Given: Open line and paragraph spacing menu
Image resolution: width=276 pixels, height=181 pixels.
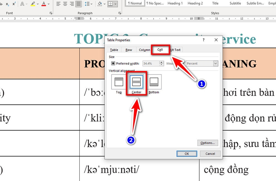Looking at the screenshot, I should coord(88,4).
